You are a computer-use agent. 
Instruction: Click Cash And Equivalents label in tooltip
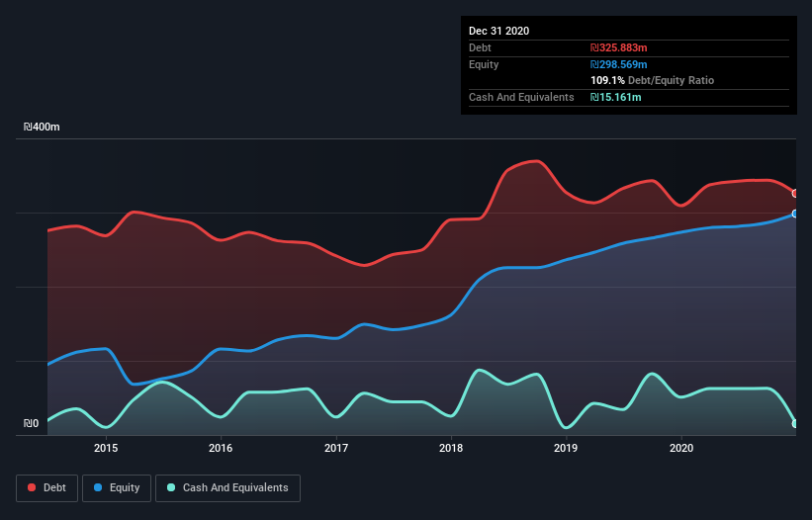[521, 97]
